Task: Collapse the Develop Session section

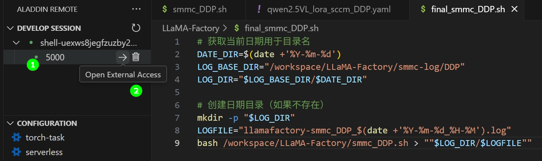Action: coord(10,28)
